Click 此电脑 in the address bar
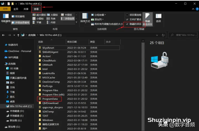Image resolution: width=199 pixels, height=131 pixels. (x=32, y=35)
